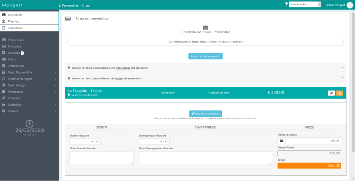355x181 pixels.
Task: Click the Dashboard gauge icon
Action: (x=4, y=15)
